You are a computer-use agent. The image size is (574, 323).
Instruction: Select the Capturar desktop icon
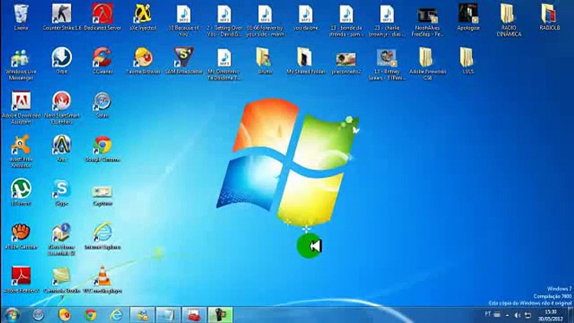(102, 195)
